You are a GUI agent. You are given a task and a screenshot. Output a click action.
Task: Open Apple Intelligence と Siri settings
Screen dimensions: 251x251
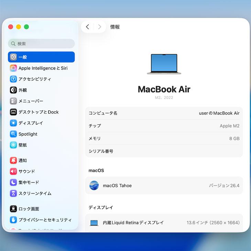point(41,68)
